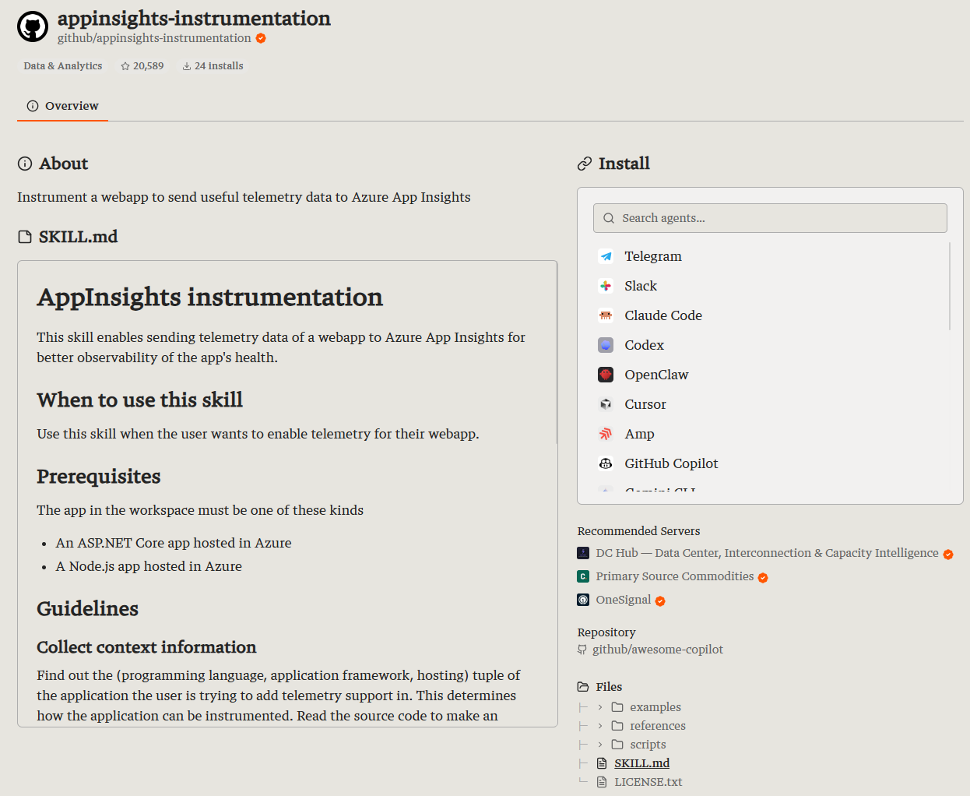Image resolution: width=970 pixels, height=796 pixels.
Task: Select Claude Code in the agent list
Action: coord(770,315)
